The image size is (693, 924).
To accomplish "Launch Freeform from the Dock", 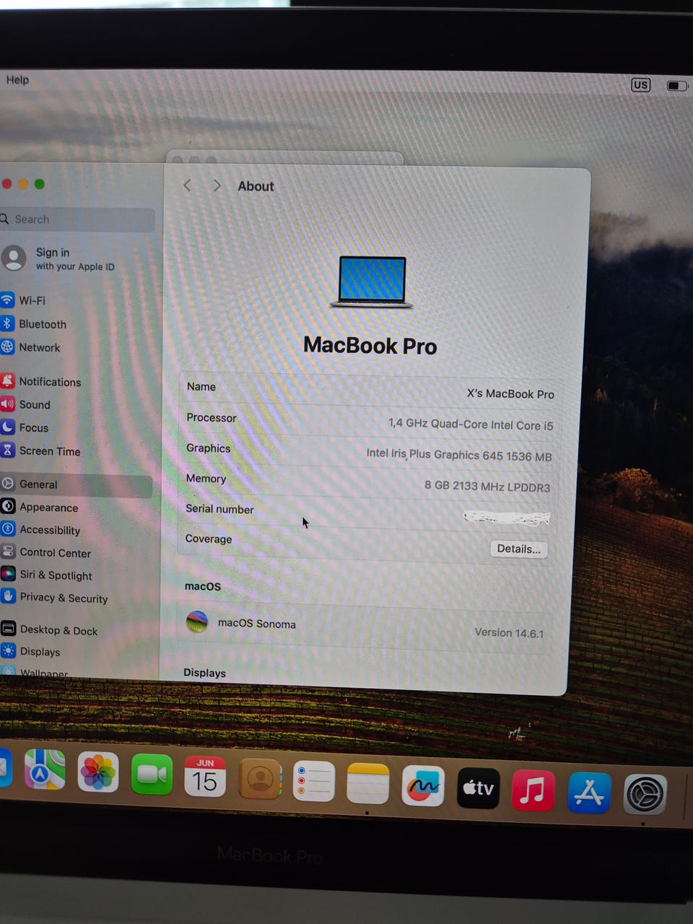I will [423, 785].
